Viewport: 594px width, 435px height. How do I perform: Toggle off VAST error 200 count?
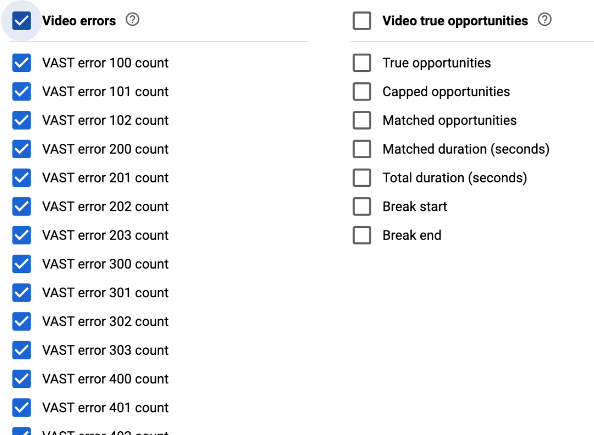click(x=22, y=149)
